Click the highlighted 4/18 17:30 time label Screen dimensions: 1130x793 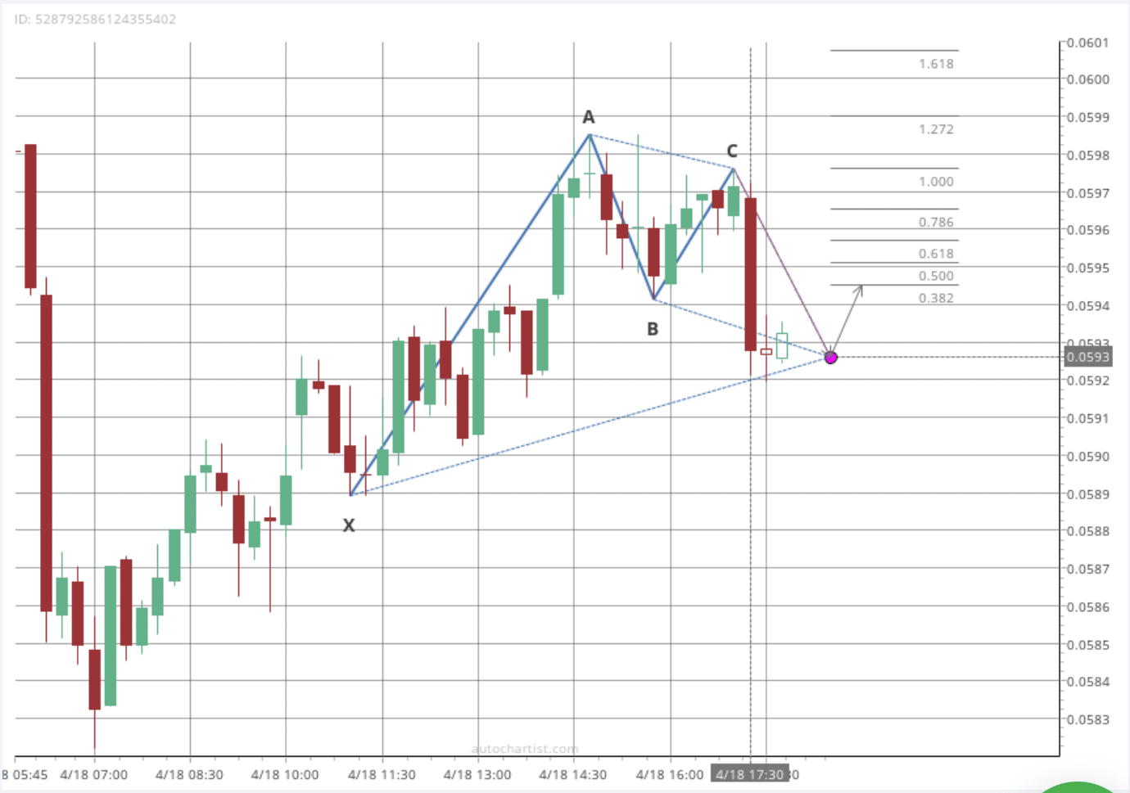[749, 774]
